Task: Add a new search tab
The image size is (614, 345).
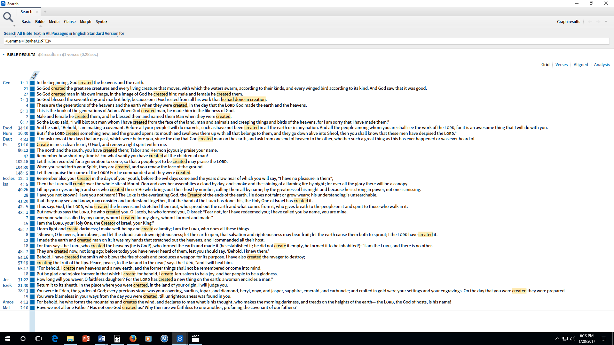Action: [x=45, y=12]
